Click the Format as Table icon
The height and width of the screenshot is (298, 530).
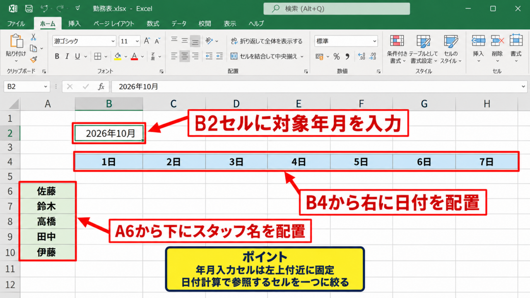click(424, 41)
